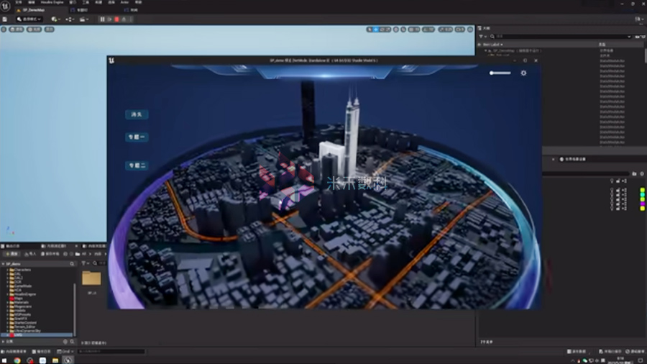Click the search icon in content folder tree
This screenshot has height=364, width=647.
tap(72, 264)
